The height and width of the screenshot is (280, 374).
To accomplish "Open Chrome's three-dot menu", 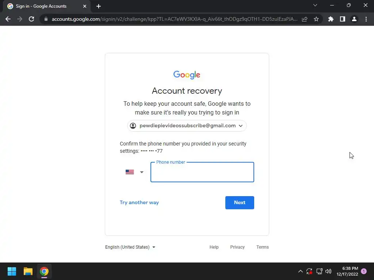I will [x=366, y=19].
